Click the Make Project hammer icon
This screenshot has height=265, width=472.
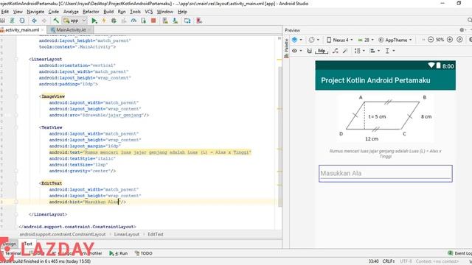(56, 21)
